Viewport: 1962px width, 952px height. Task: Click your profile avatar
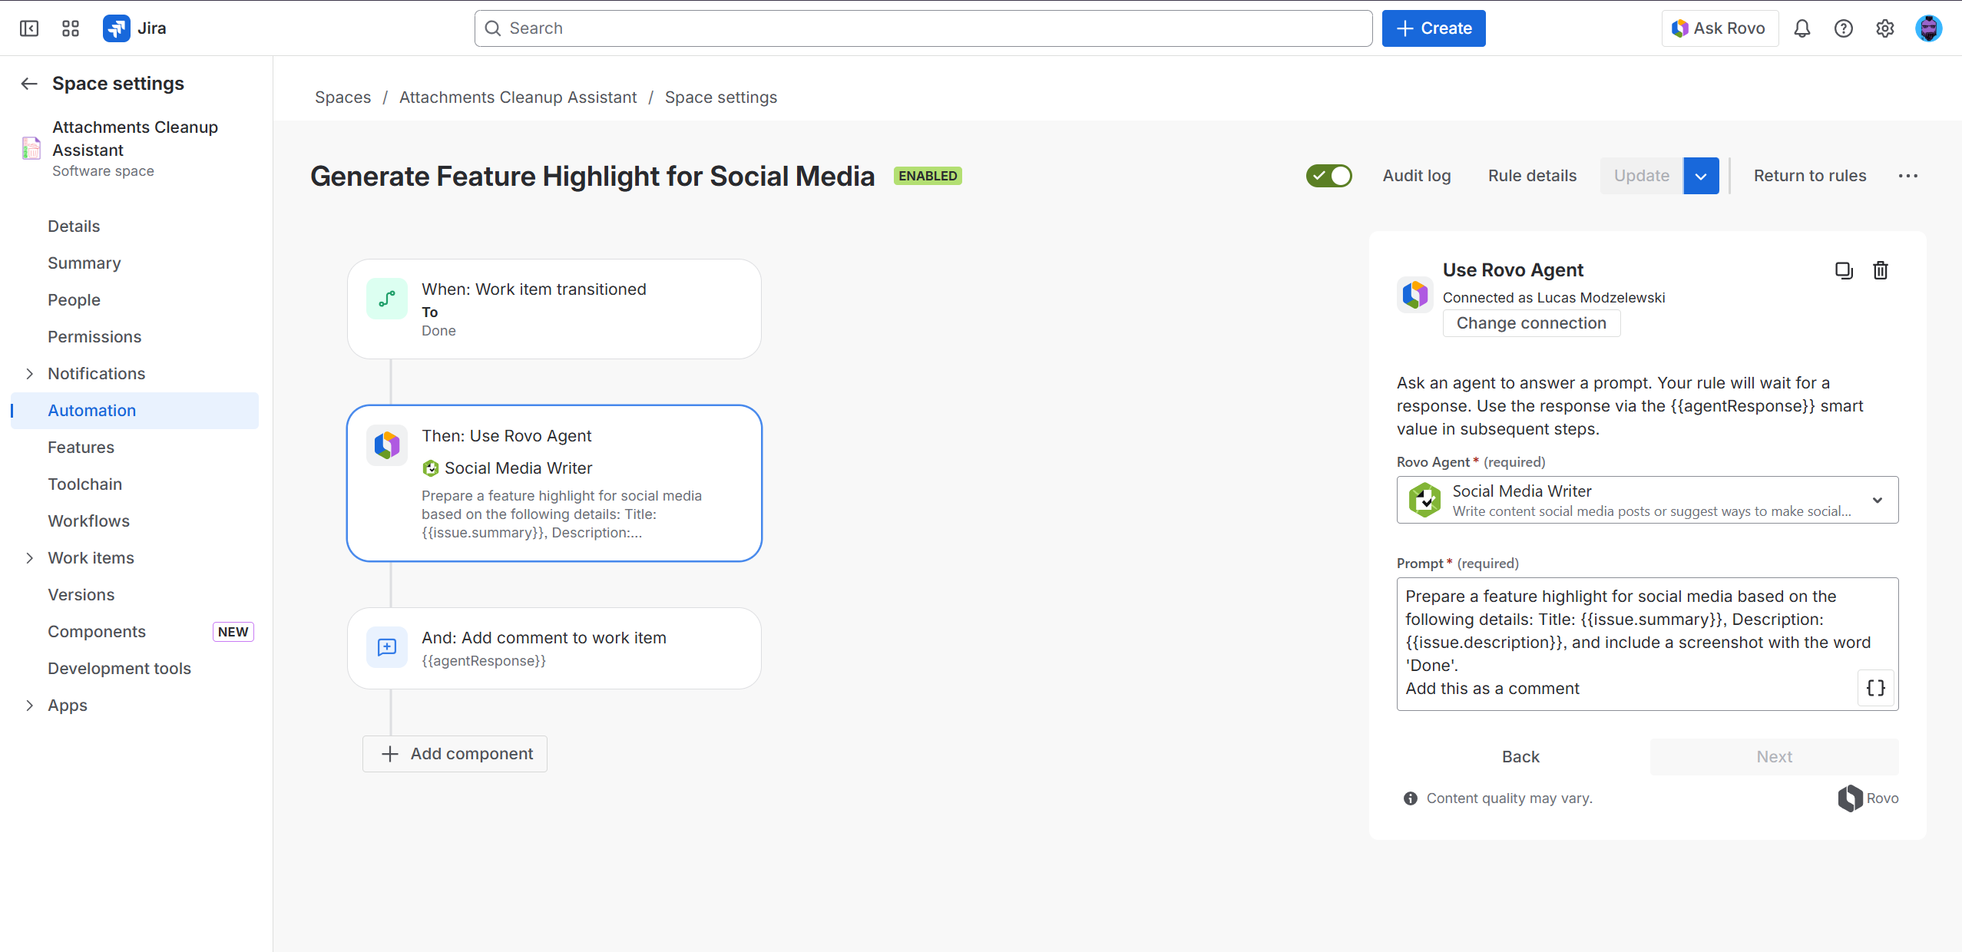pyautogui.click(x=1930, y=28)
